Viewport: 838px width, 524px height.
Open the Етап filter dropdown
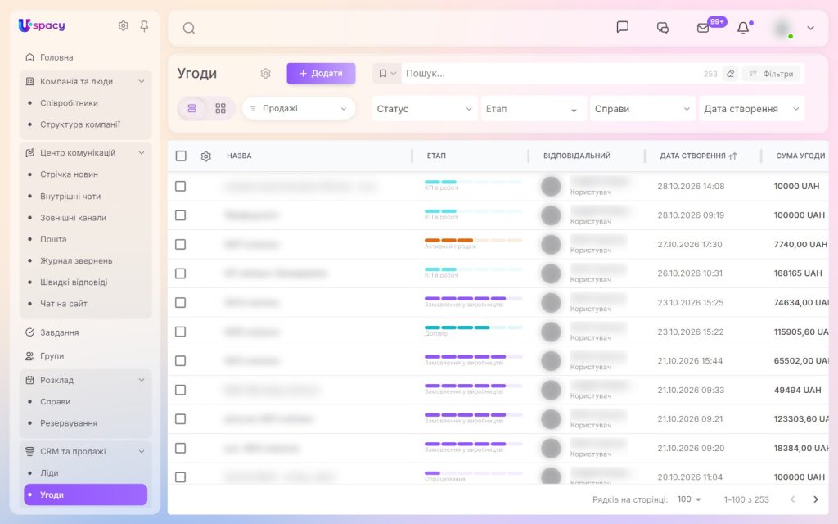point(534,109)
